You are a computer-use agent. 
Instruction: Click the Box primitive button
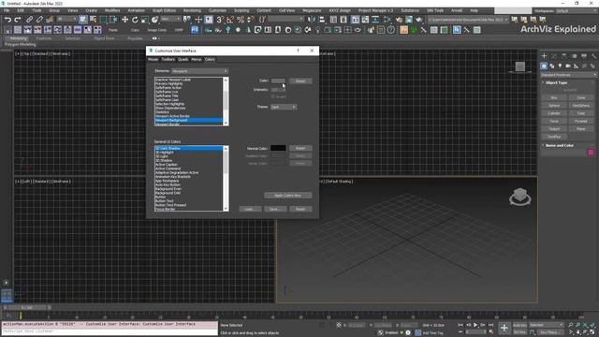(x=554, y=97)
